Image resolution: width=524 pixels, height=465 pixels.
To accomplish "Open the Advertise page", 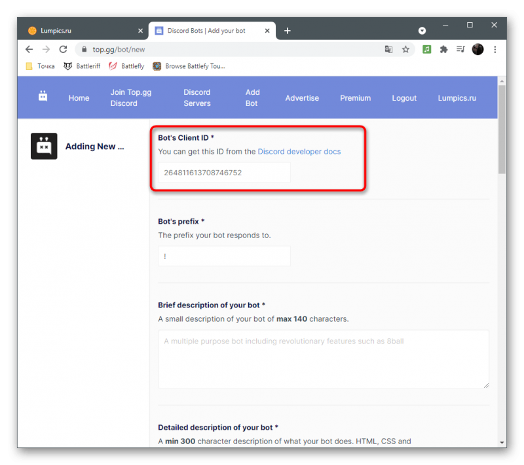I will 302,98.
